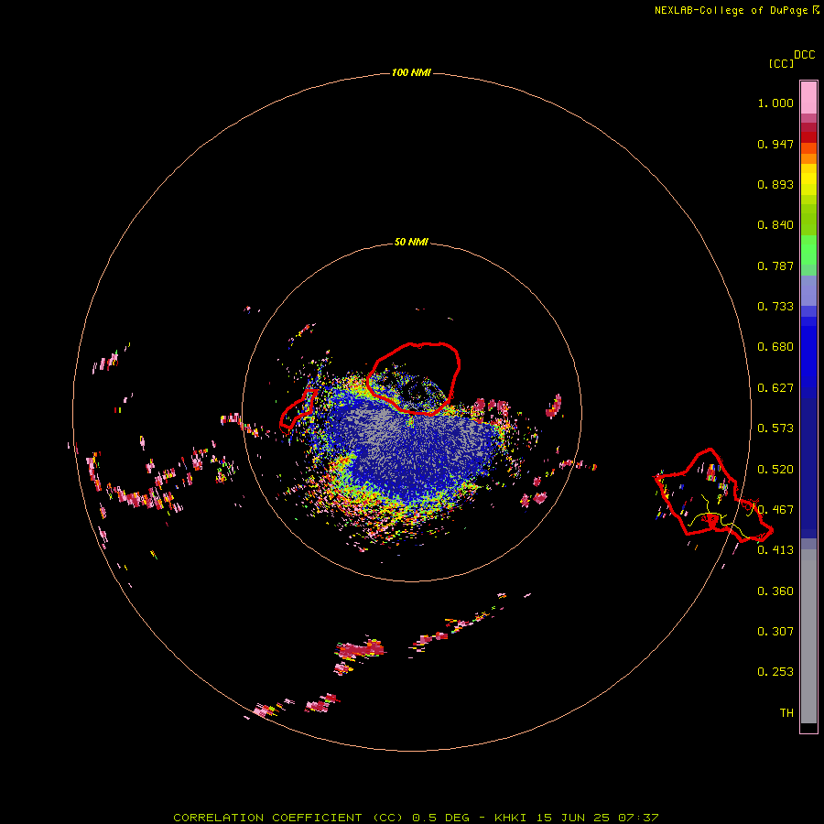Click the 0.733 legend value

tap(775, 307)
